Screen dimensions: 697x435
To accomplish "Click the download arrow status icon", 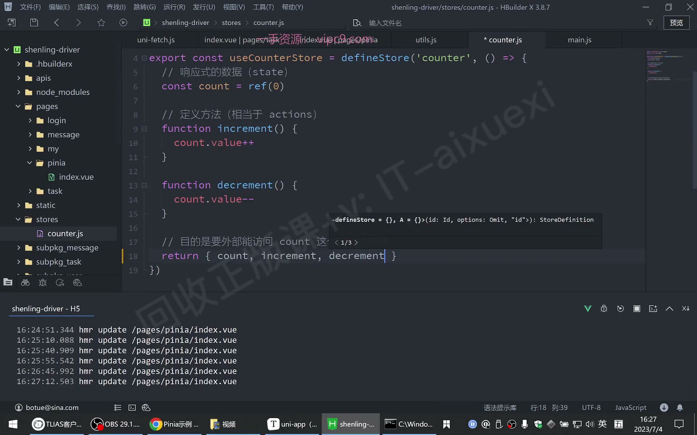I will pos(664,407).
